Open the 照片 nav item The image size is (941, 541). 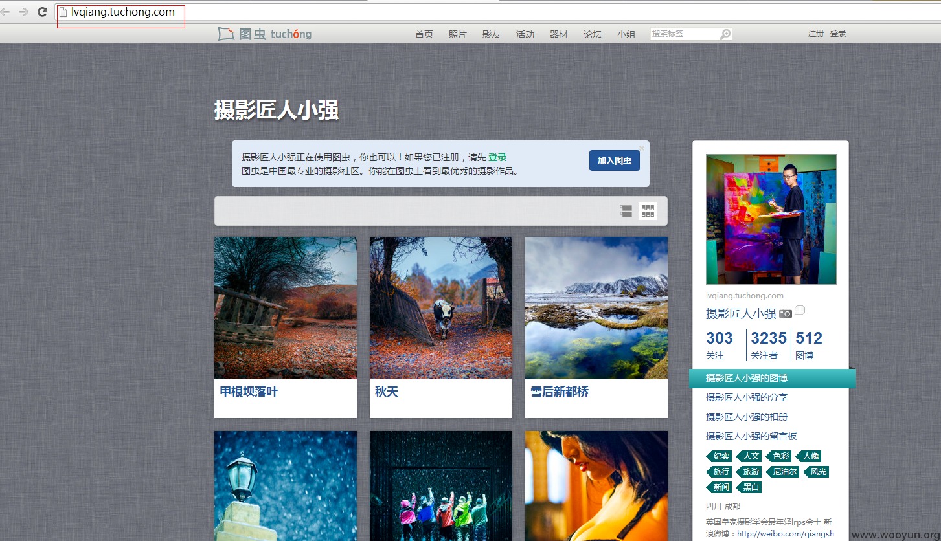pos(458,34)
